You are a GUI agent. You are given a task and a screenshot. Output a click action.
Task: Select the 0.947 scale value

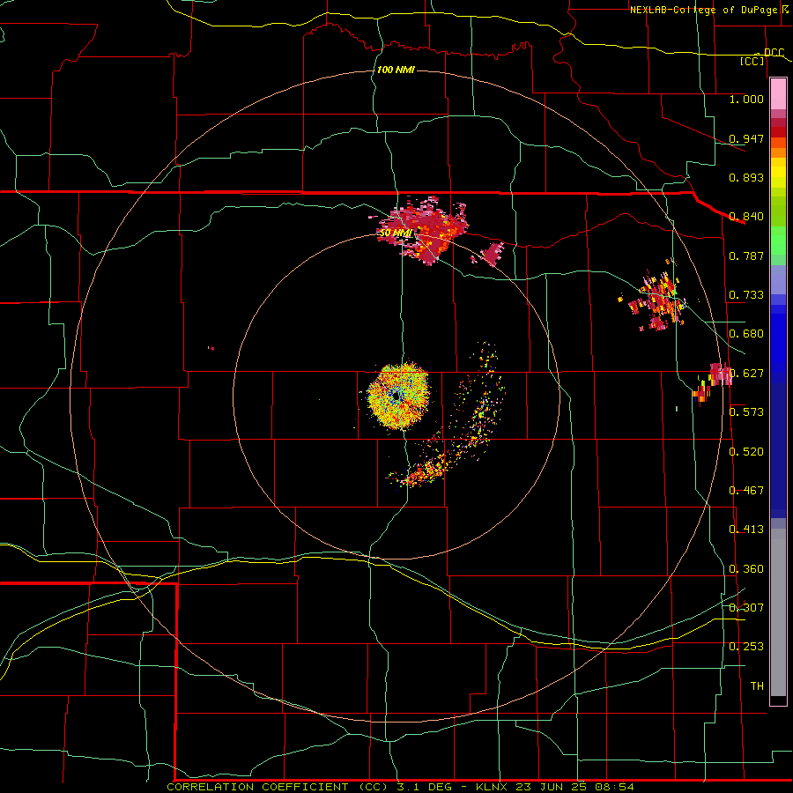tap(746, 138)
